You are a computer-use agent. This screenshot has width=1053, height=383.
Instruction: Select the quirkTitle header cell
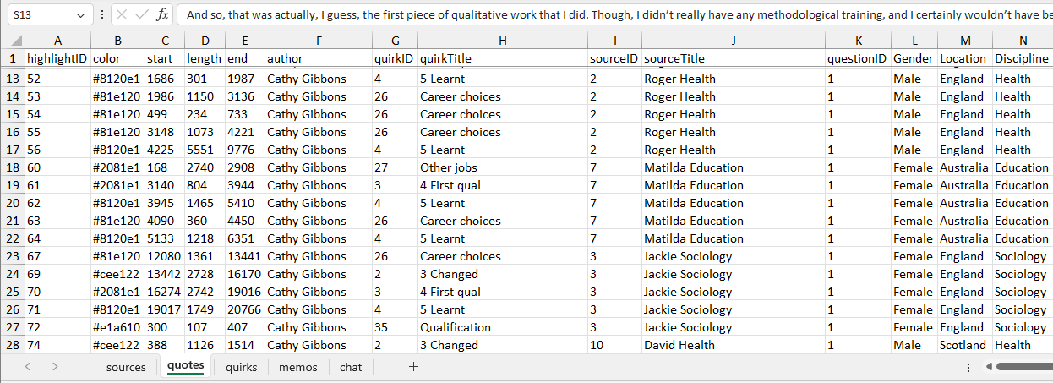tap(502, 58)
